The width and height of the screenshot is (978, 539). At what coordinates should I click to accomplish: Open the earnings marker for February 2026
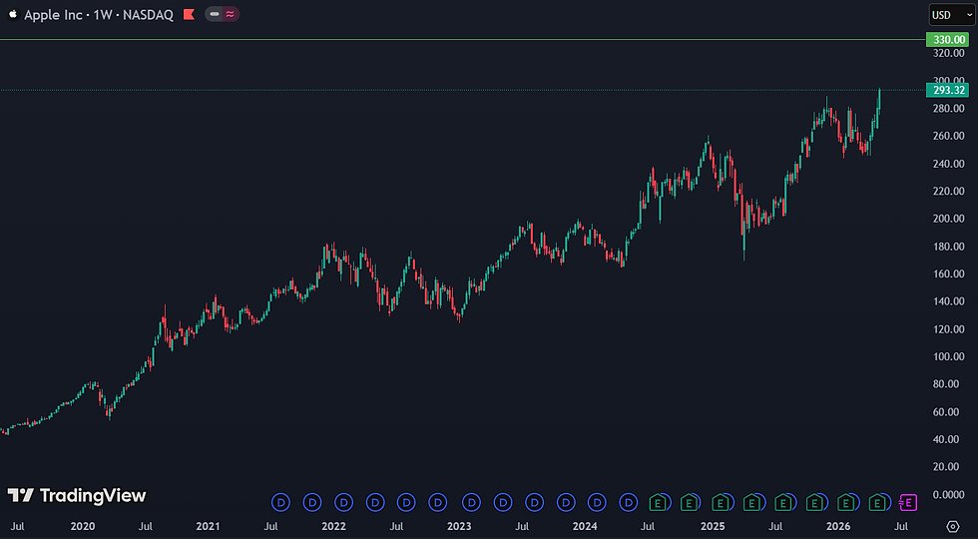coord(846,501)
